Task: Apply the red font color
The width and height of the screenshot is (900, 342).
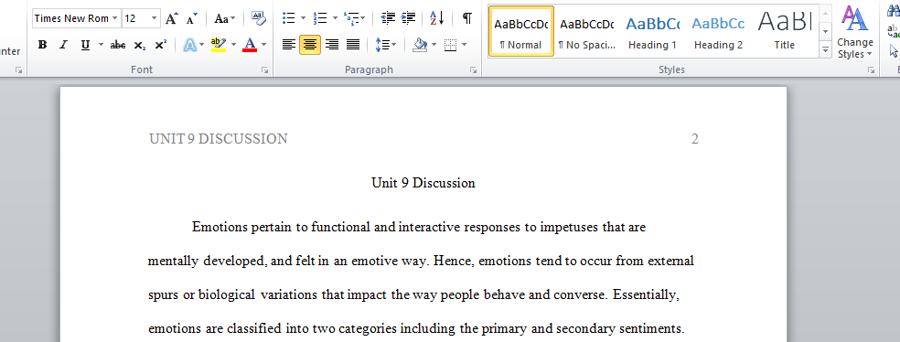Action: coord(250,45)
